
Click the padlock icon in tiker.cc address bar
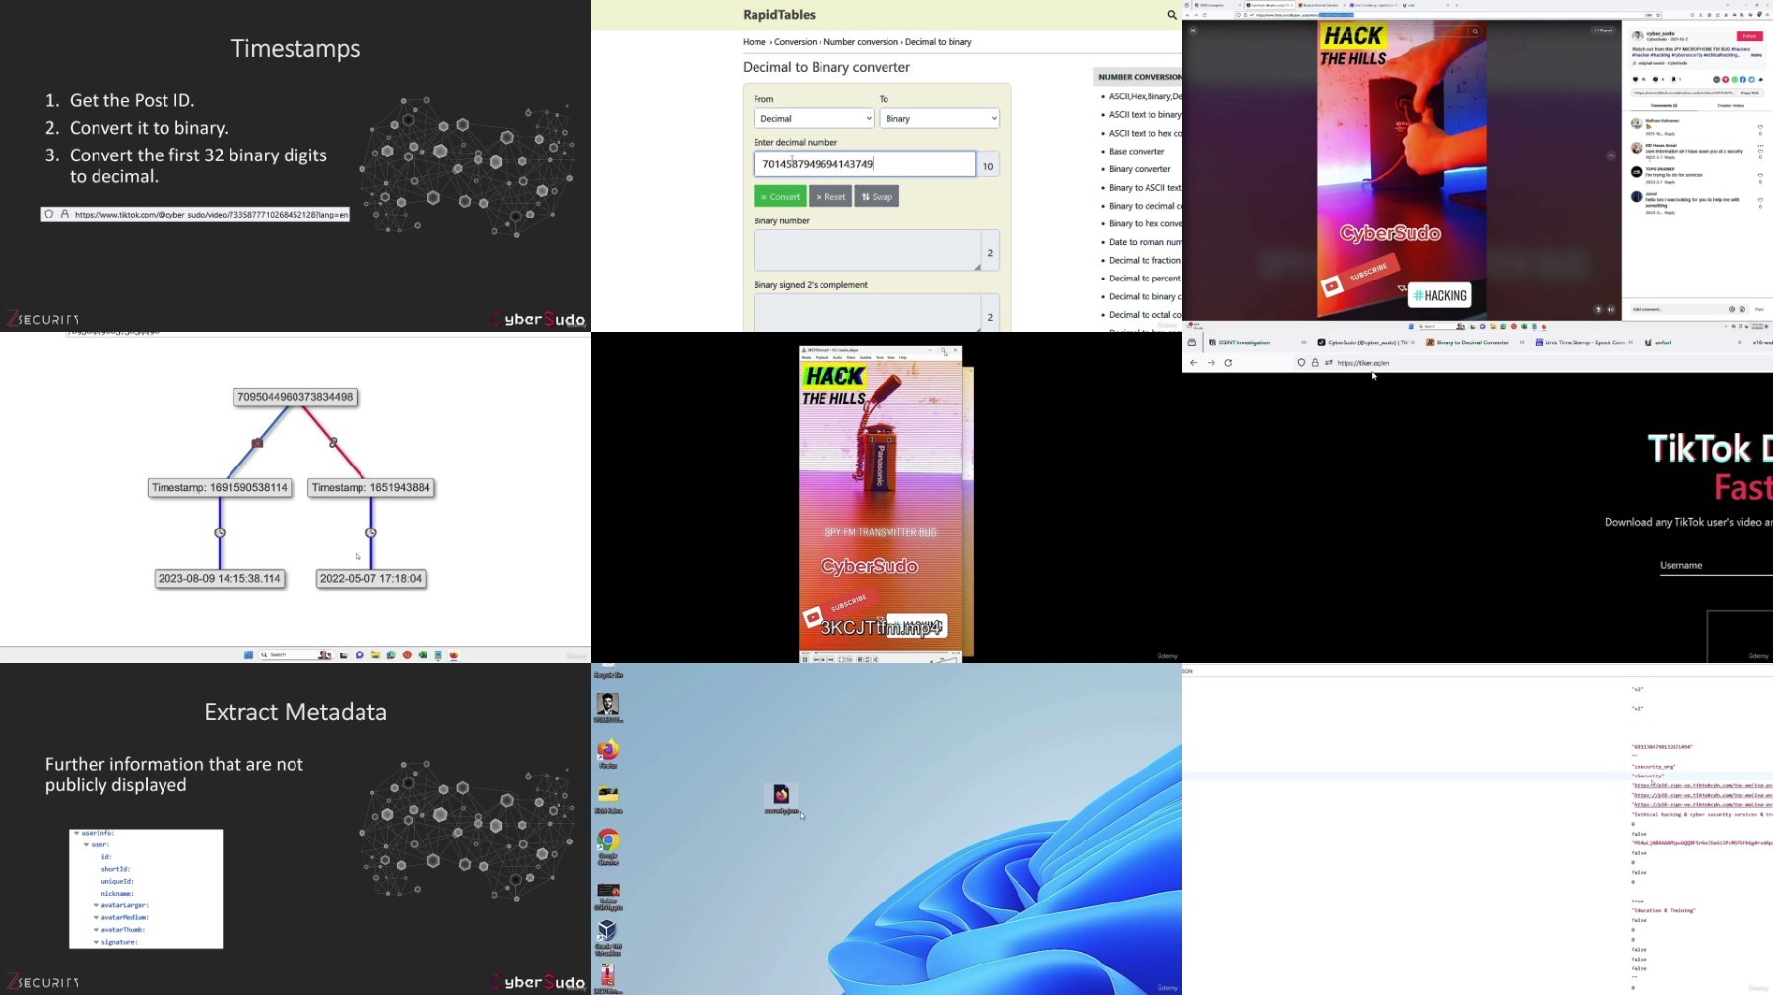pos(1314,363)
